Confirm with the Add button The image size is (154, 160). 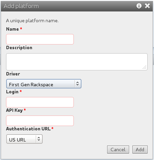140,150
